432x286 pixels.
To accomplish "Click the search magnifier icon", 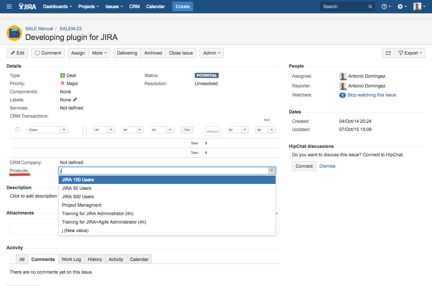I will point(370,6).
